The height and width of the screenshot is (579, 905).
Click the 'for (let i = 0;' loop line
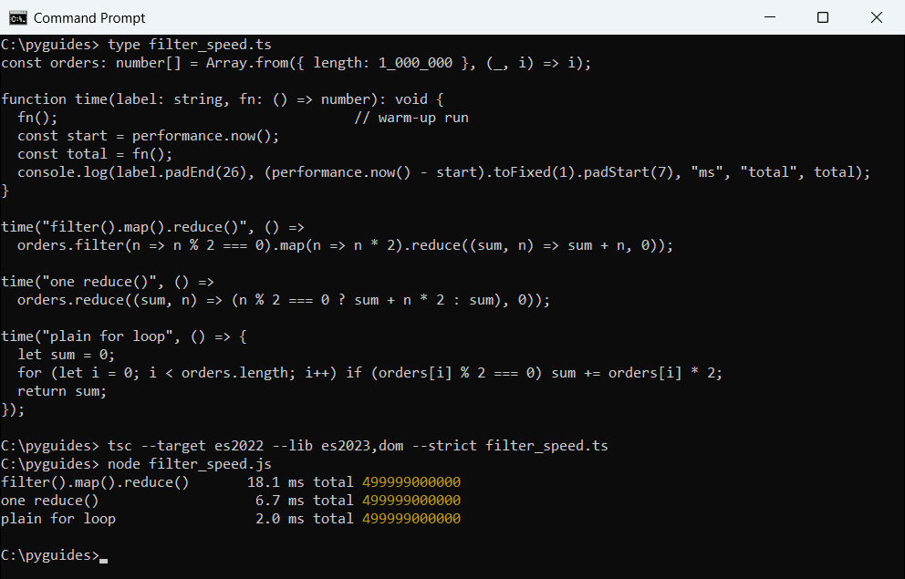coord(369,373)
